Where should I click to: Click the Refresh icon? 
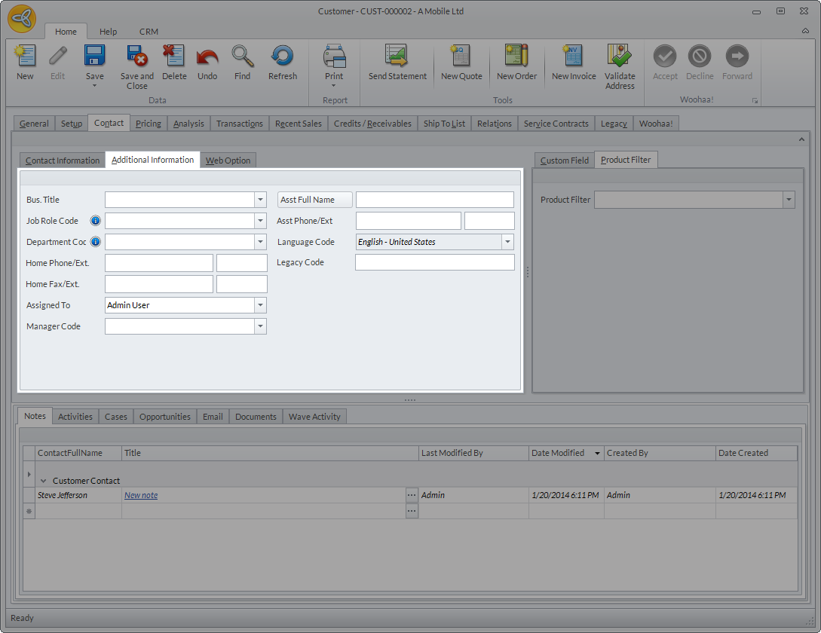coord(282,57)
